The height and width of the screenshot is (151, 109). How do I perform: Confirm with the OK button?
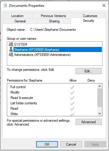[x=47, y=144]
